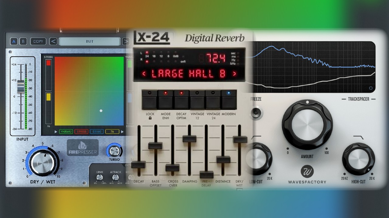
Task: Click the 72.4 value readout
Action: (215, 58)
